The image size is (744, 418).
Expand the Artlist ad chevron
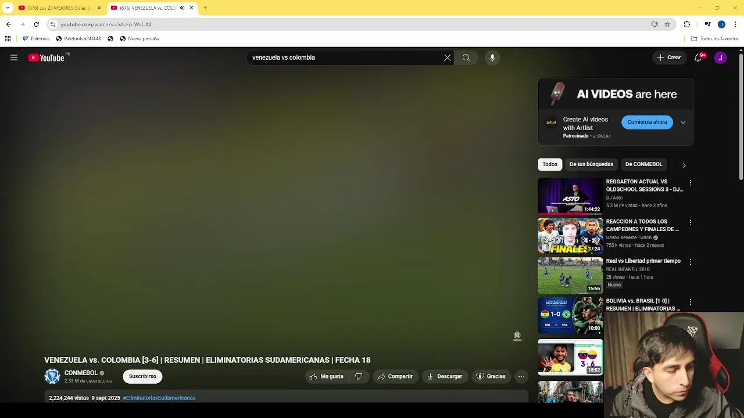(683, 122)
